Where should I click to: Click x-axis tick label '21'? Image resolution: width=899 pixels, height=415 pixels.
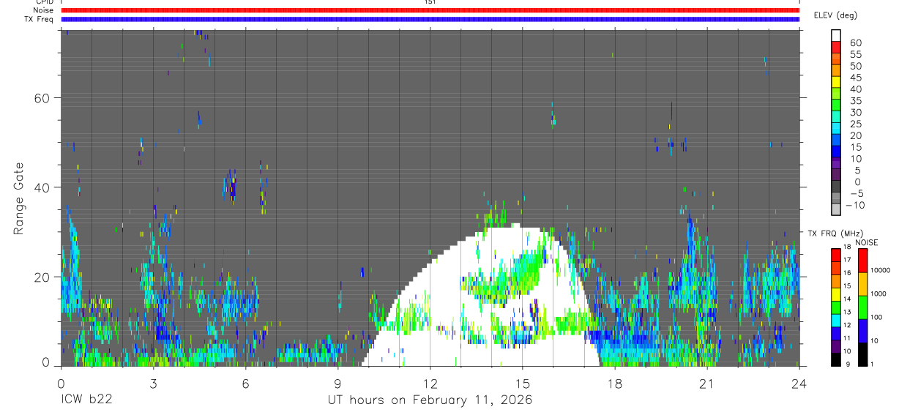707,384
